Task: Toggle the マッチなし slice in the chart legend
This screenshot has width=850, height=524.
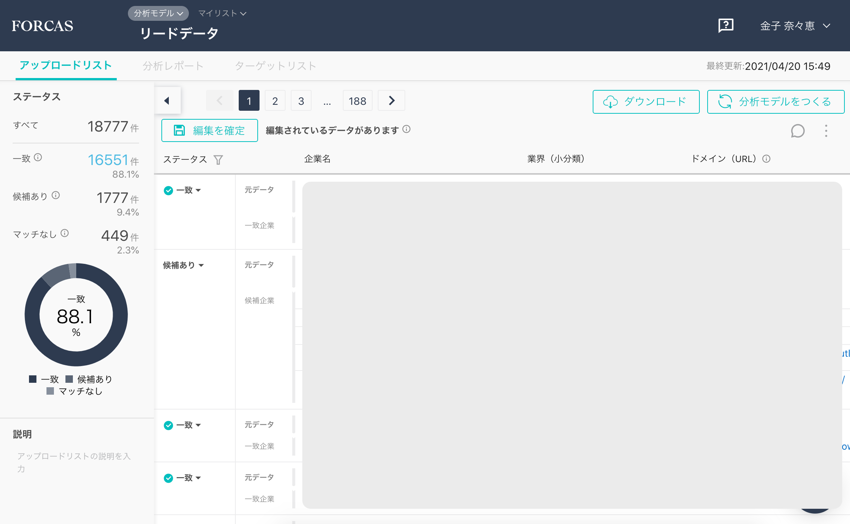Action: point(80,391)
